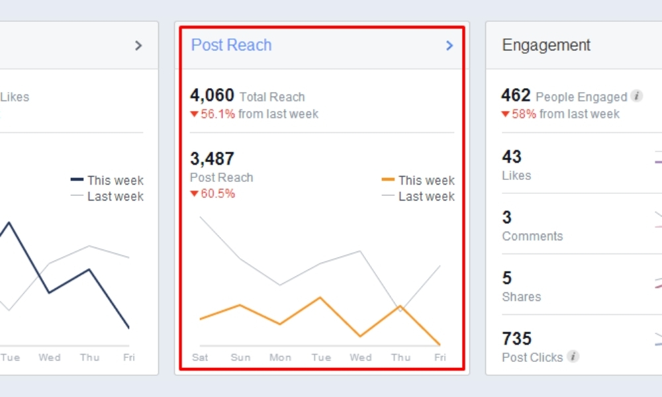
Task: Select the 3 Comments engagement row
Action: click(582, 226)
